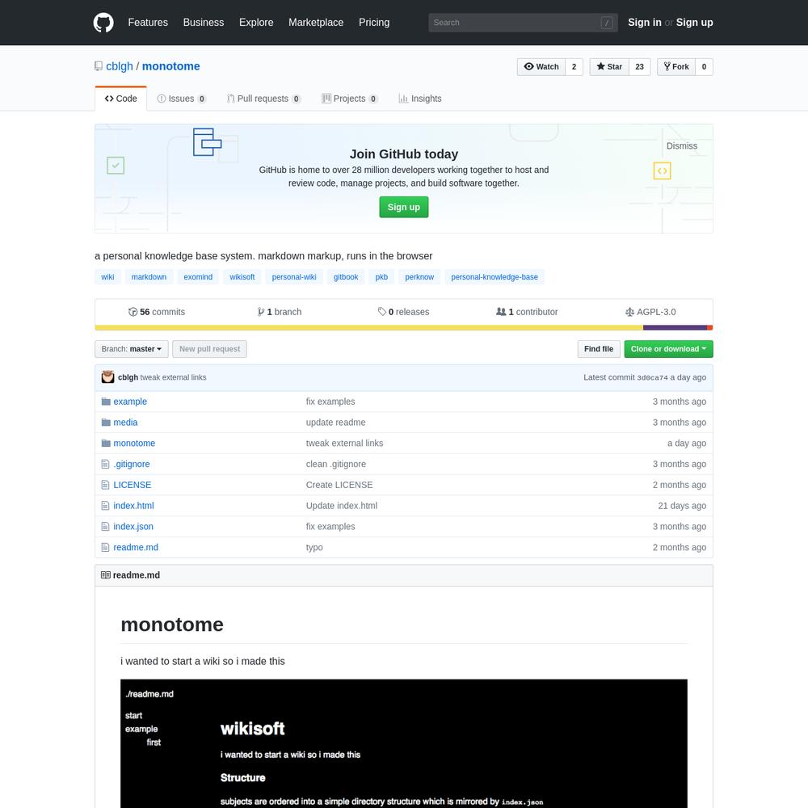Click the commits history icon

tap(133, 312)
